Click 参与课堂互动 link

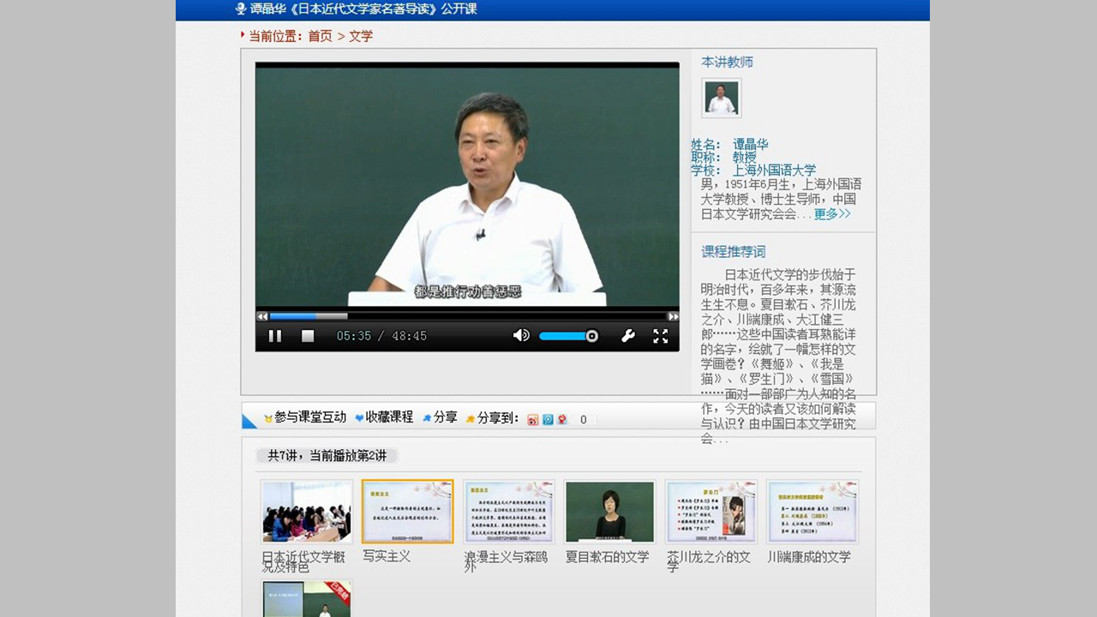point(309,417)
